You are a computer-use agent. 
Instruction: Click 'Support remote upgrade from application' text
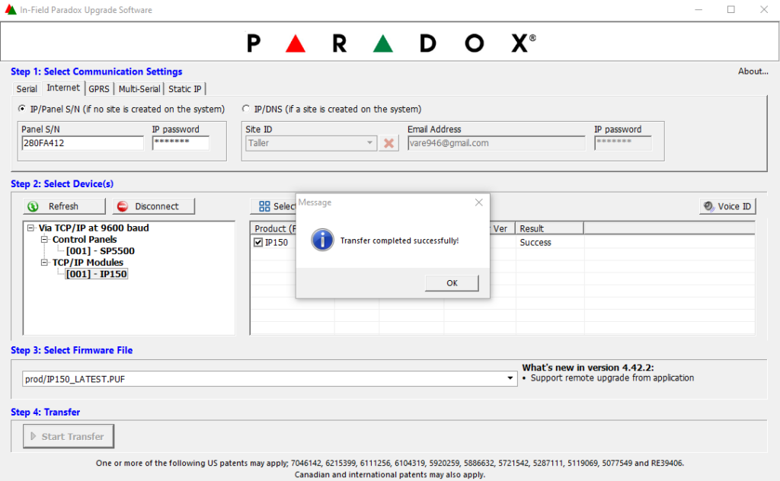612,378
